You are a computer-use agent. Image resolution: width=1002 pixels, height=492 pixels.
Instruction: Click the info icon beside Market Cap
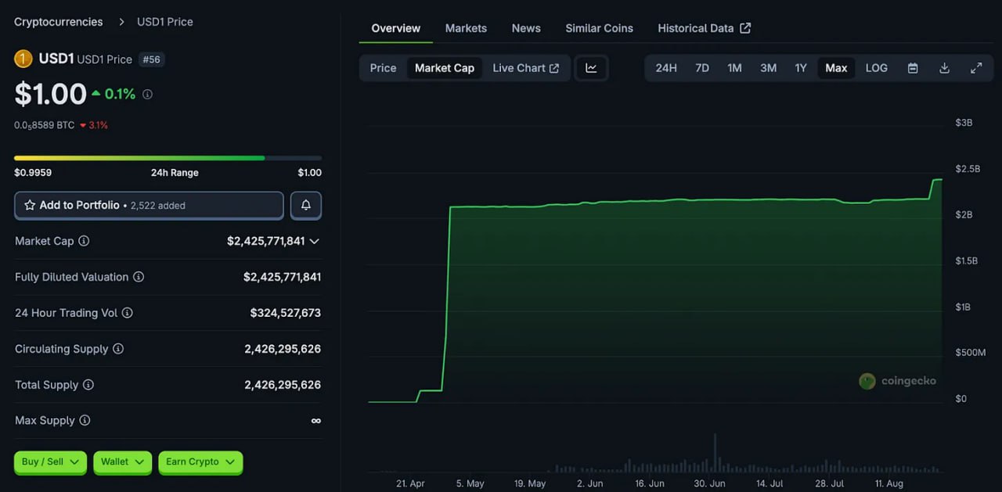pos(84,241)
